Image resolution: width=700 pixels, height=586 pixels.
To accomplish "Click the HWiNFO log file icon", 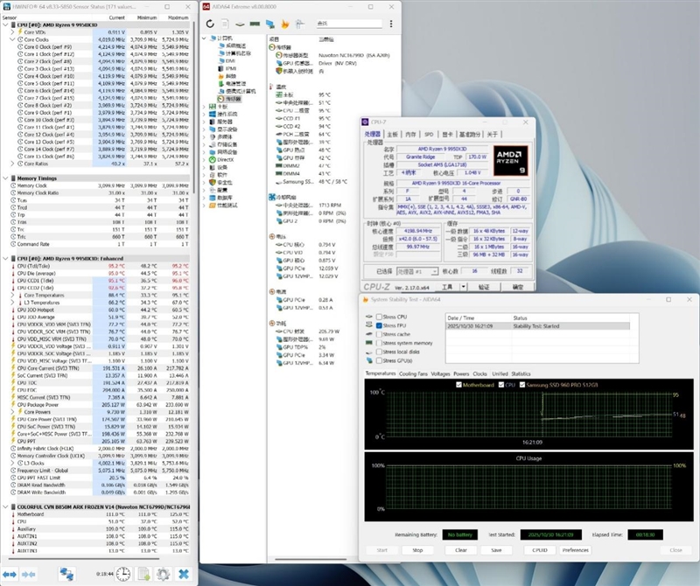I will click(143, 573).
